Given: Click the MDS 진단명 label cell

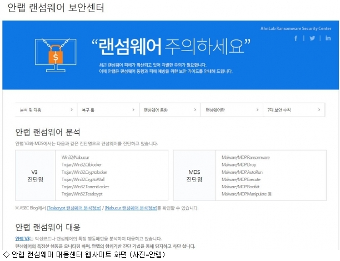Looking at the screenshot, I should [x=194, y=175].
